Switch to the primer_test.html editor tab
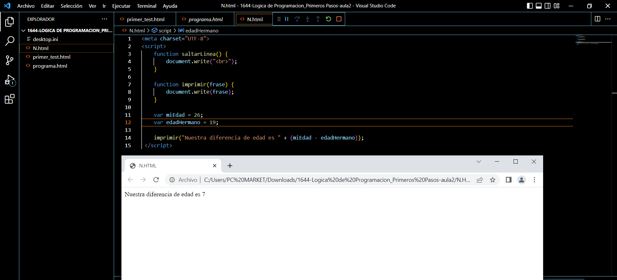The height and width of the screenshot is (280, 617). 145,19
